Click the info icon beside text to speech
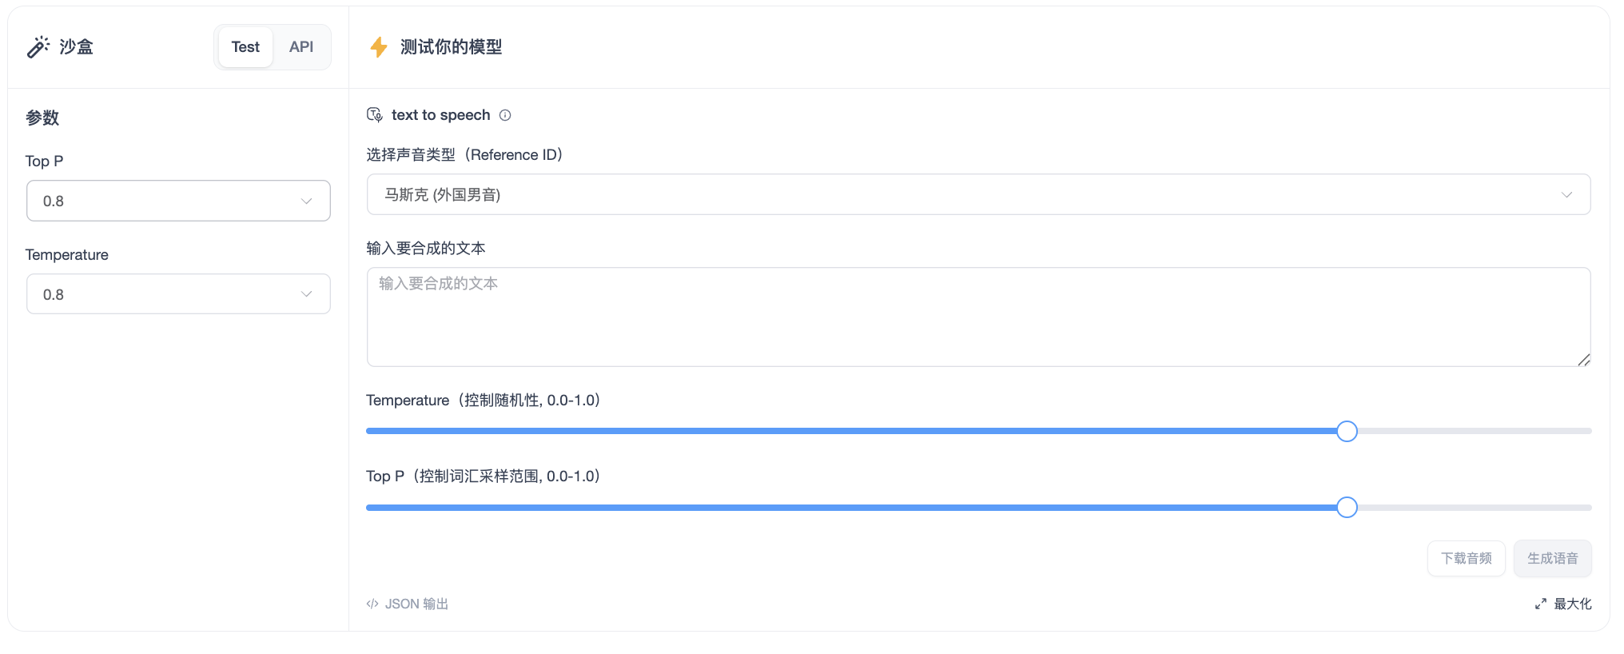Image resolution: width=1624 pixels, height=654 pixels. pyautogui.click(x=505, y=115)
